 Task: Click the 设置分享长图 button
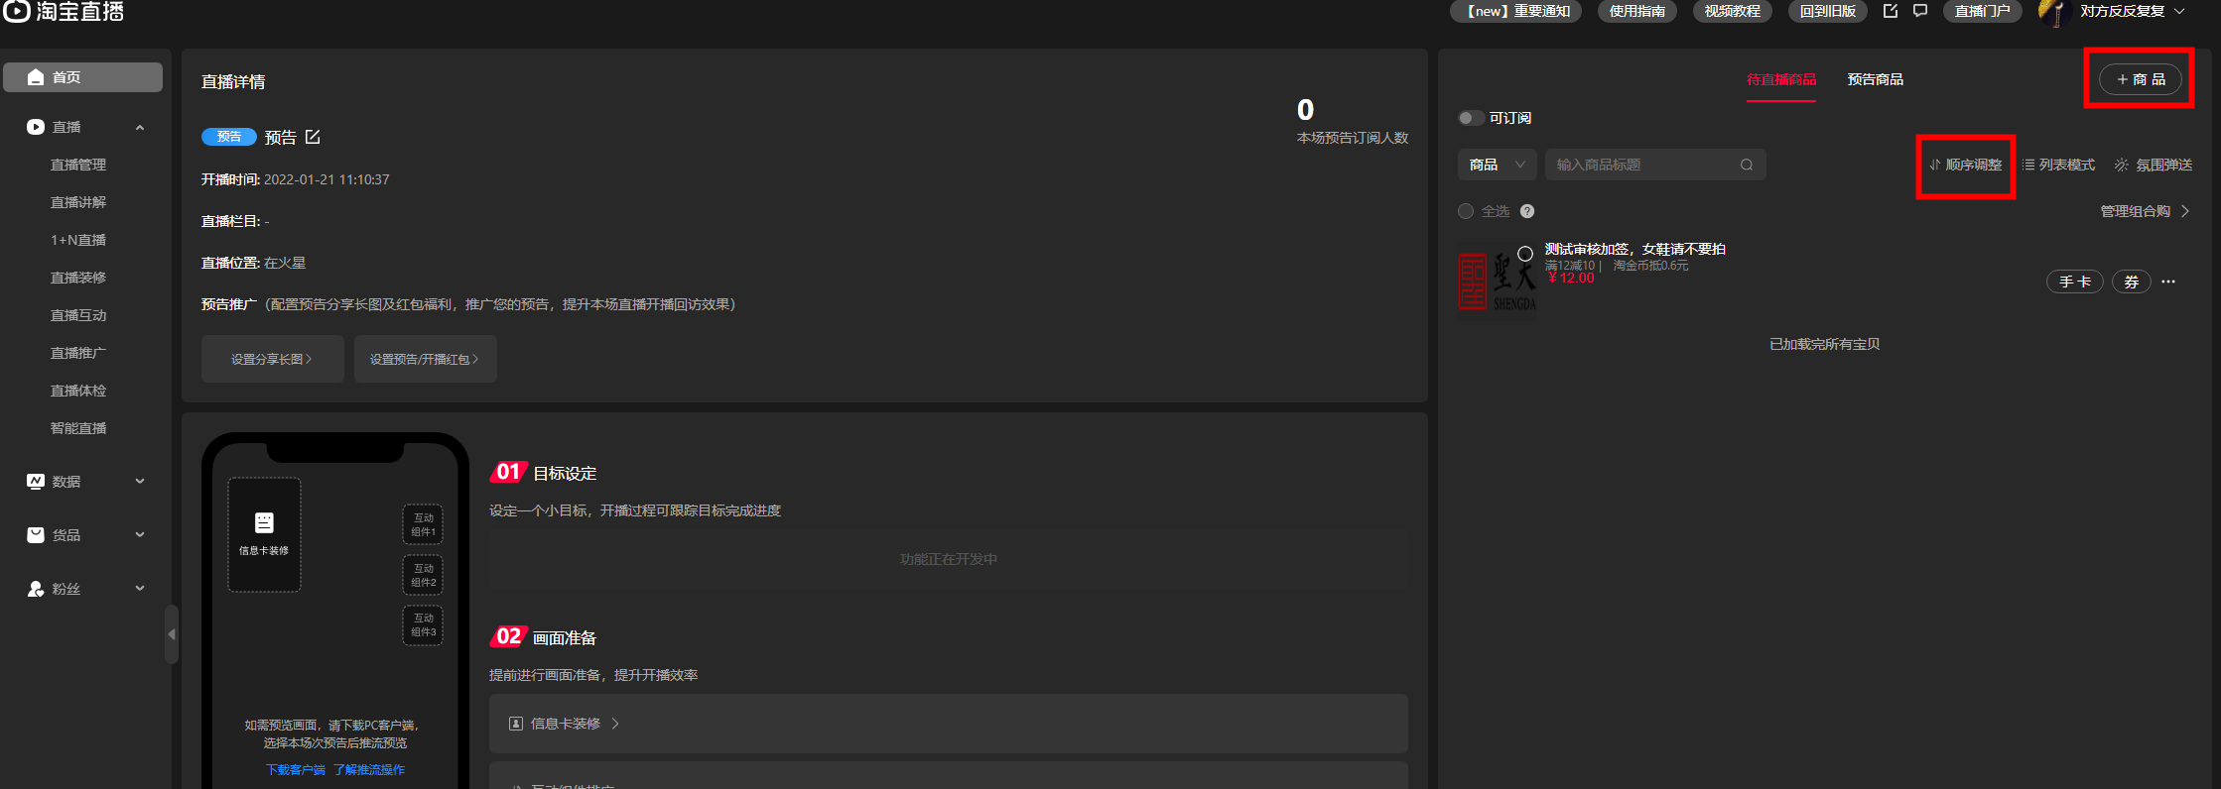coord(272,359)
